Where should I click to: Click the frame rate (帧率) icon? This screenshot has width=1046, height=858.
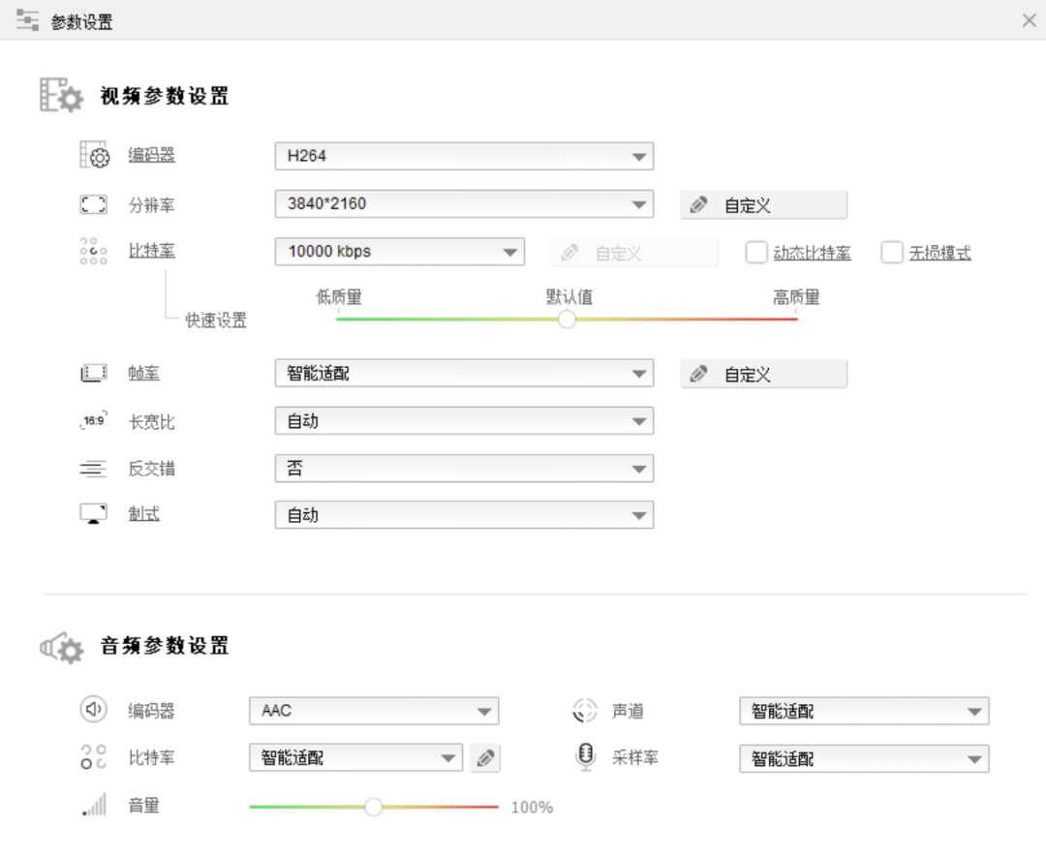coord(93,373)
